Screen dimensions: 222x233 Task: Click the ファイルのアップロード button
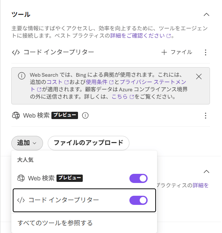tap(89, 143)
